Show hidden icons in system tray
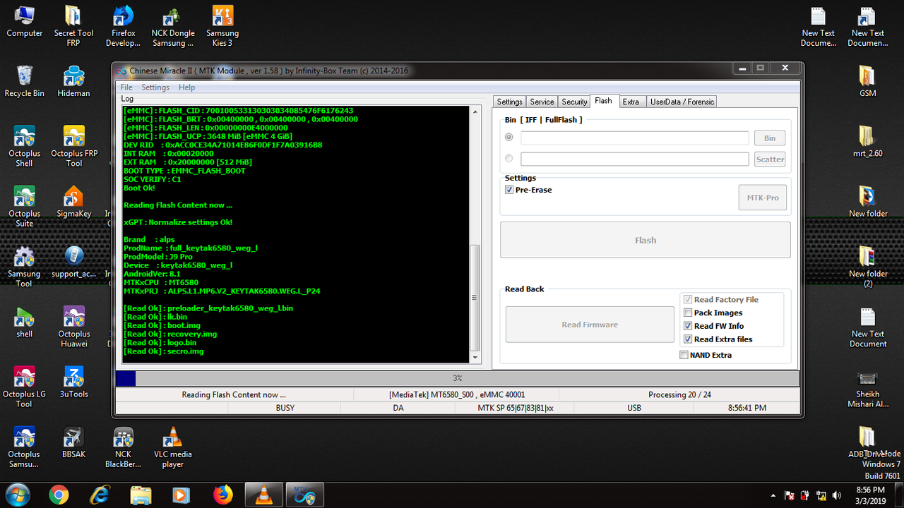 [x=773, y=495]
